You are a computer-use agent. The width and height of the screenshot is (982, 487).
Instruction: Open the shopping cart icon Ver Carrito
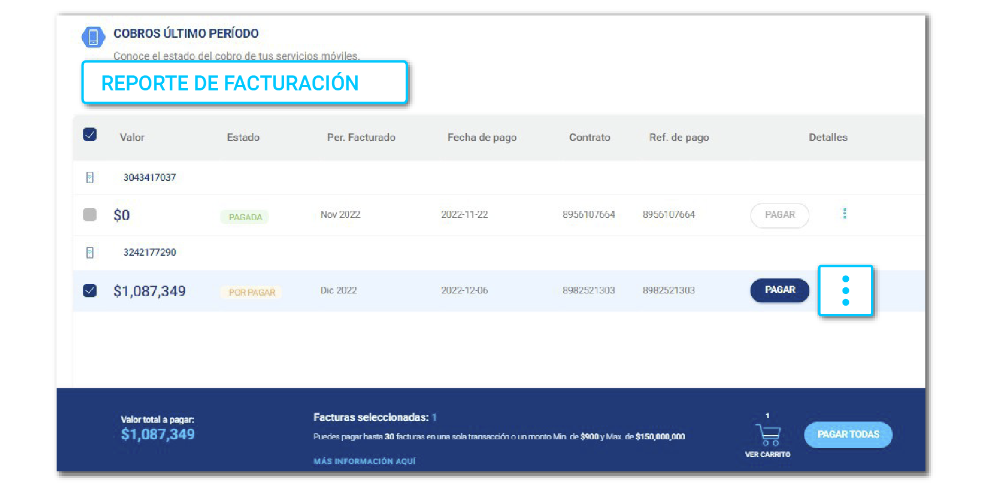(x=768, y=434)
